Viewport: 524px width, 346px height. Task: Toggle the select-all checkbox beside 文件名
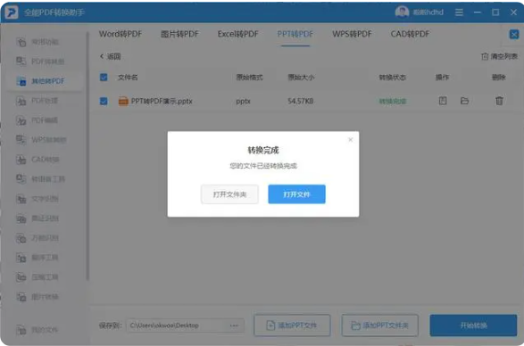(104, 78)
